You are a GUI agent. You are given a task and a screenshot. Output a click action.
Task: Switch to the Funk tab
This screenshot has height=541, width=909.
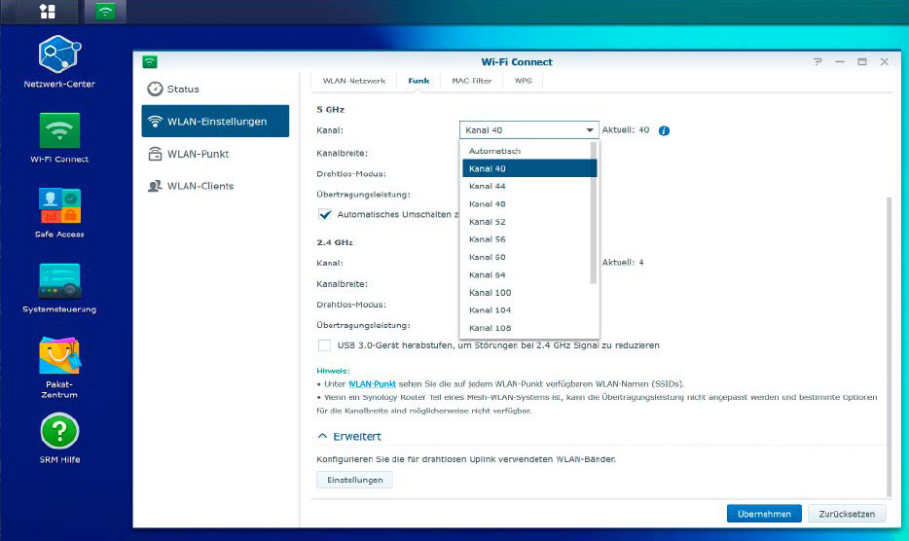[x=418, y=81]
